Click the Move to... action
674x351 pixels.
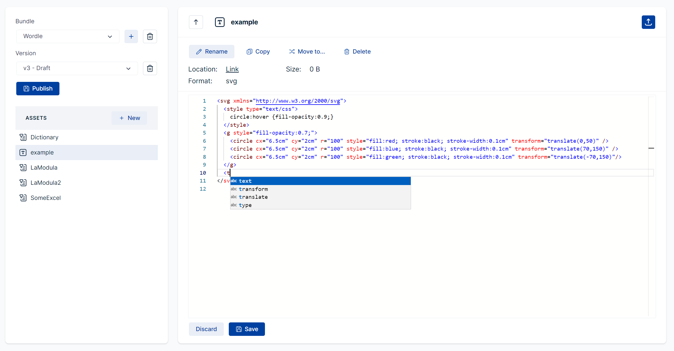tap(307, 52)
